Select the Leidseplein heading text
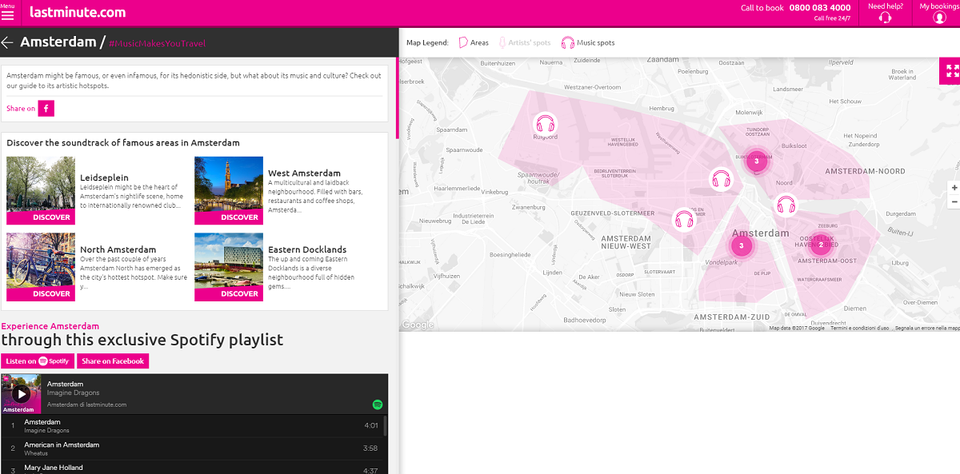This screenshot has height=474, width=960. coord(104,177)
